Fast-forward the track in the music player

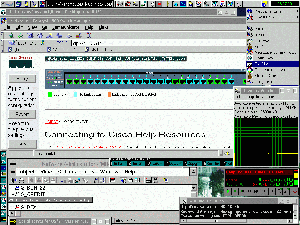(x=256, y=191)
